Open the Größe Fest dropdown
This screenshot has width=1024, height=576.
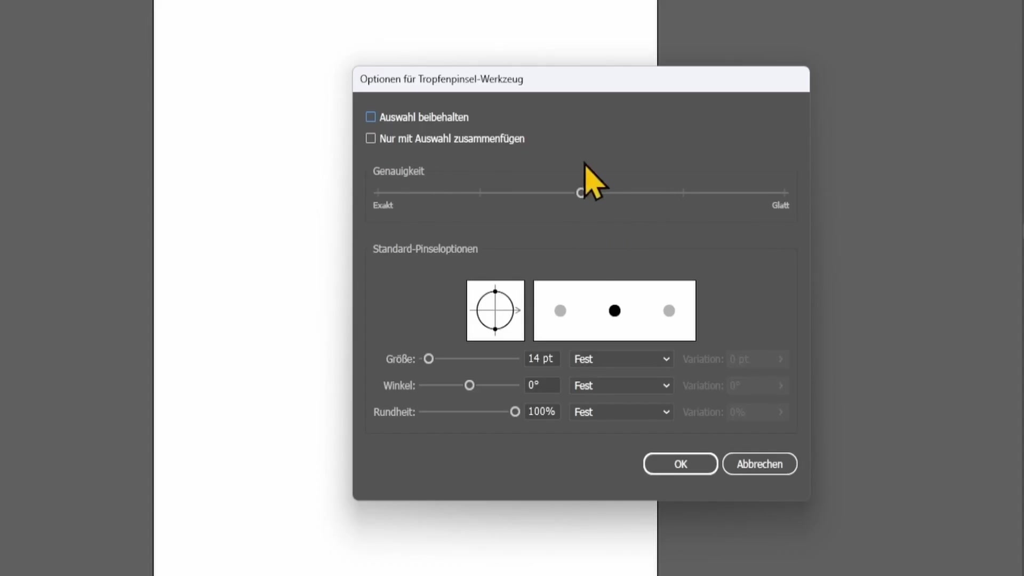[x=621, y=359]
